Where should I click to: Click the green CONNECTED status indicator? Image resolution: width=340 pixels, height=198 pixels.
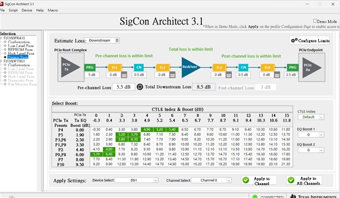255,196
